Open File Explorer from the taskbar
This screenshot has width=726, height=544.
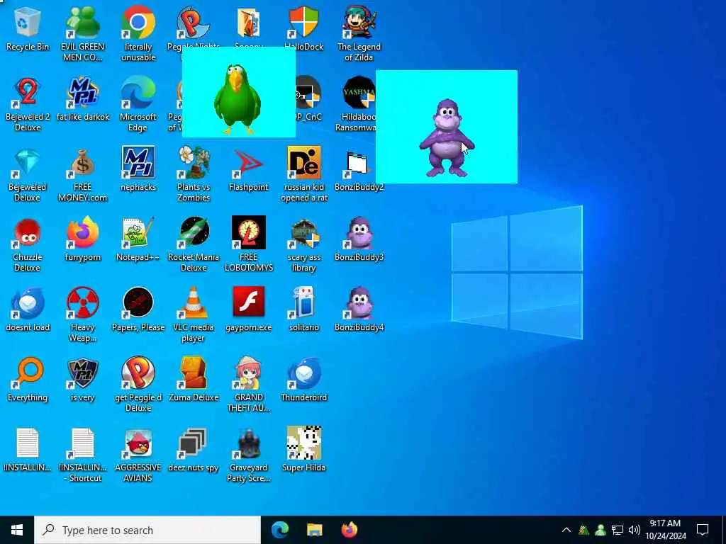click(314, 530)
